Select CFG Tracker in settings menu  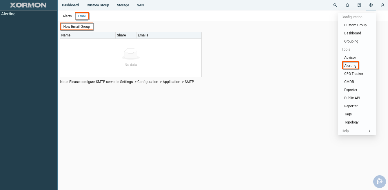pos(354,74)
